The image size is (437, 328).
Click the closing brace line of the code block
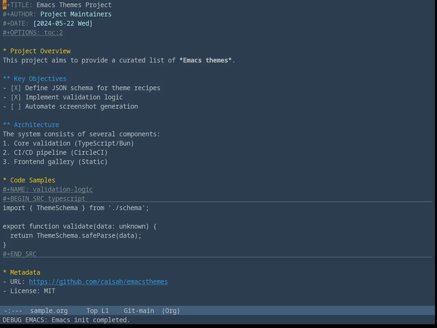pyautogui.click(x=5, y=245)
